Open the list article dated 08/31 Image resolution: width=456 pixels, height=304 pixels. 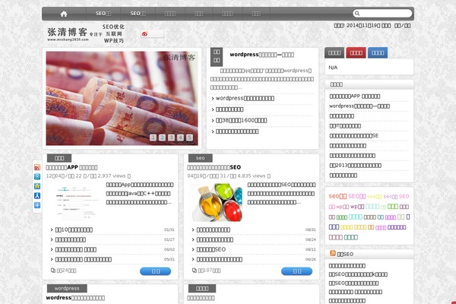click(213, 230)
